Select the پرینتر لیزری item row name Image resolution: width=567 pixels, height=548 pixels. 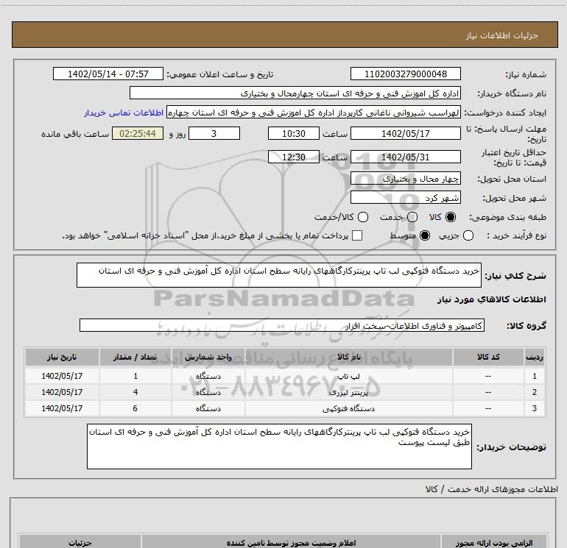[x=348, y=392]
